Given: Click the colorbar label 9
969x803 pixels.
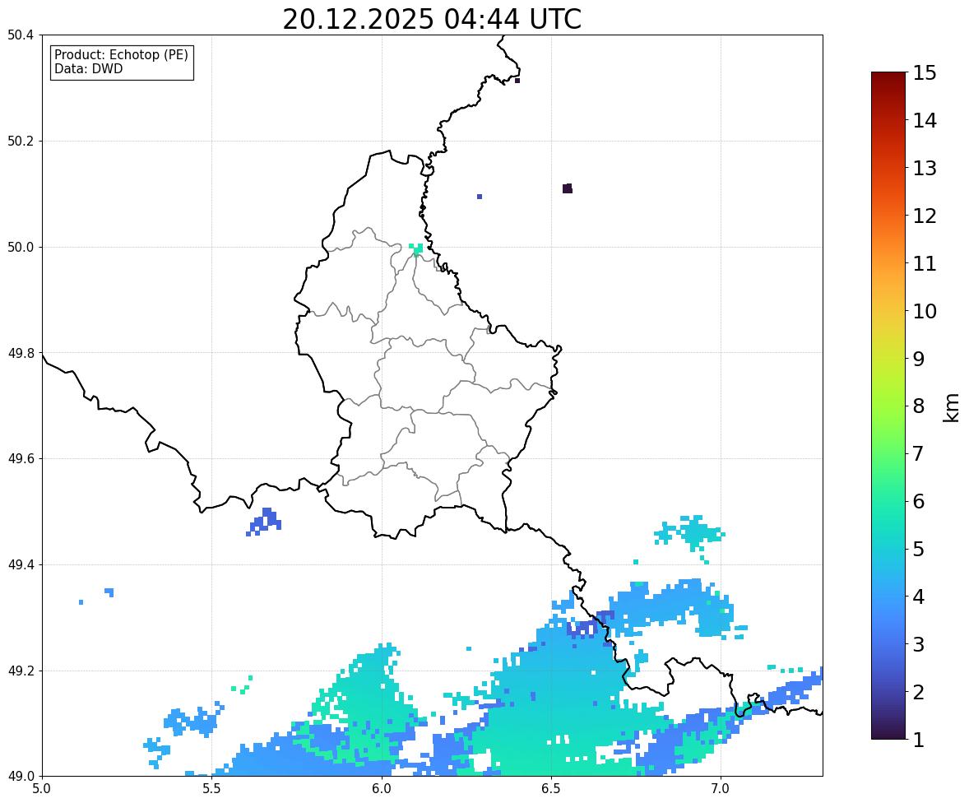Looking at the screenshot, I should pyautogui.click(x=919, y=359).
